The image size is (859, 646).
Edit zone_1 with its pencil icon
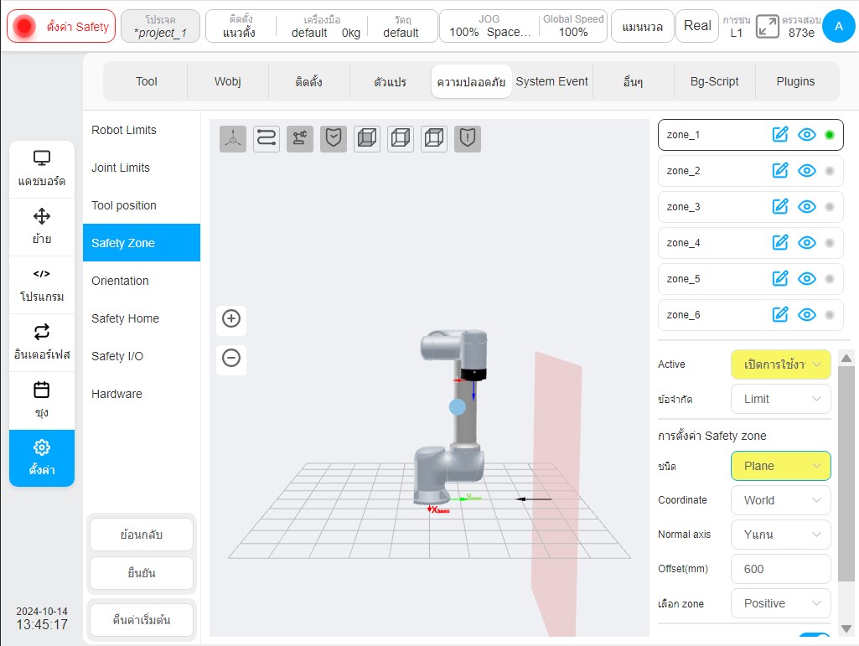[x=779, y=135]
